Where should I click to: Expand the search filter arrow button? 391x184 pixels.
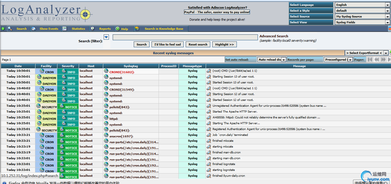pos(106,37)
